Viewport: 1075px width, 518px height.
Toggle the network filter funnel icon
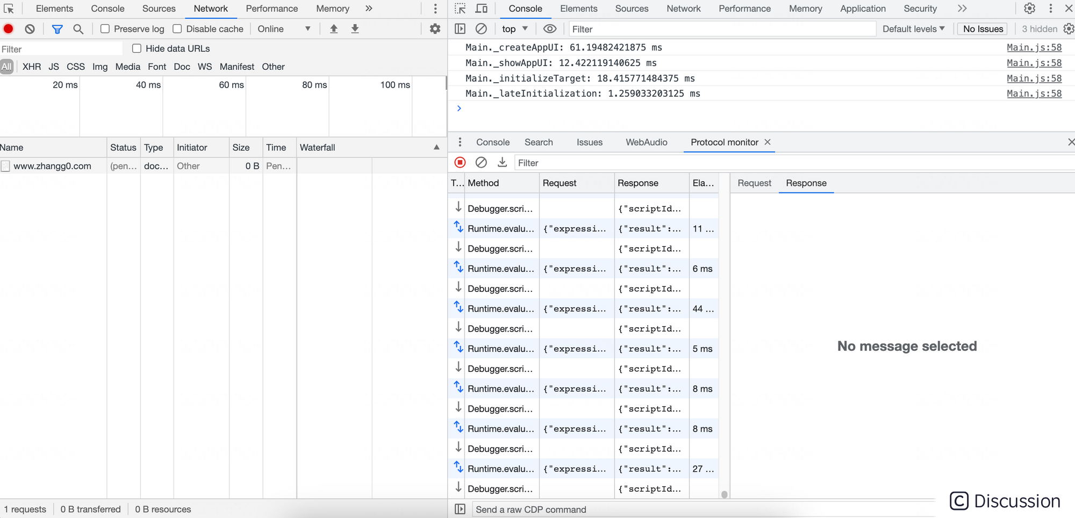coord(57,29)
